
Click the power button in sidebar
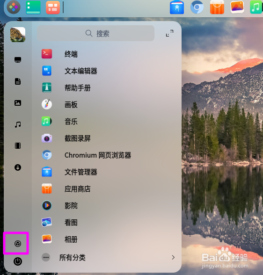[18, 261]
